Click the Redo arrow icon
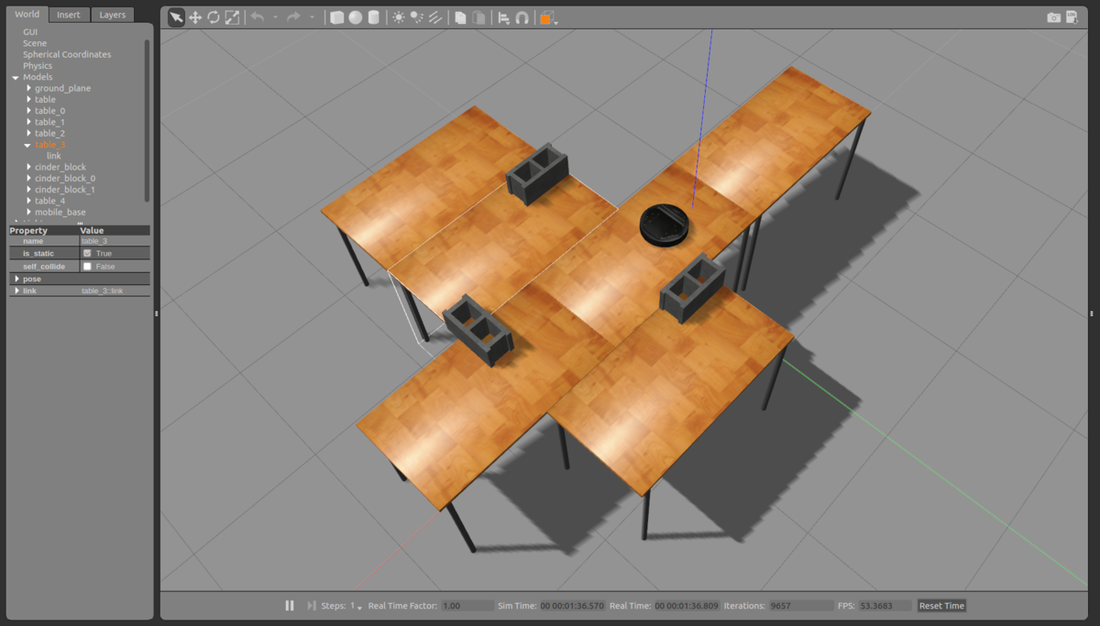 pos(294,17)
